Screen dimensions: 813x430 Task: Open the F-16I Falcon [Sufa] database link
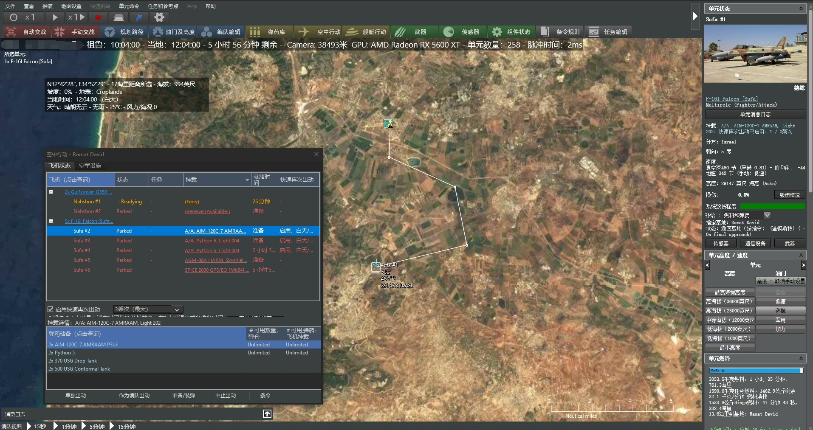coord(731,98)
